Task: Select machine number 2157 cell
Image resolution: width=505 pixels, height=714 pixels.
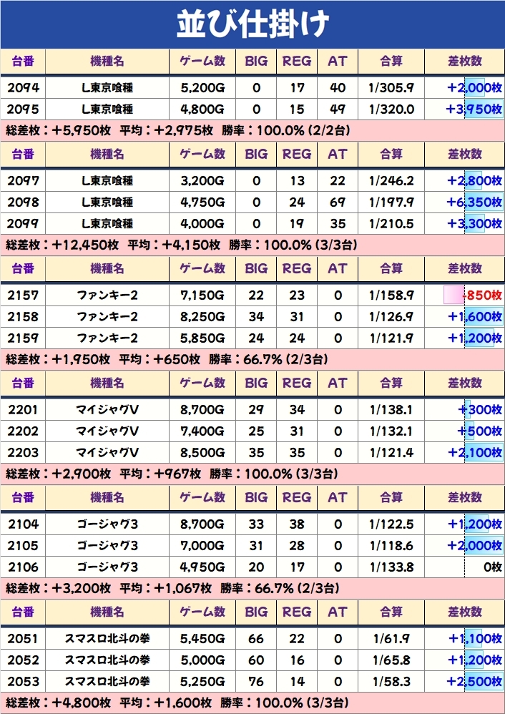Action: (23, 295)
